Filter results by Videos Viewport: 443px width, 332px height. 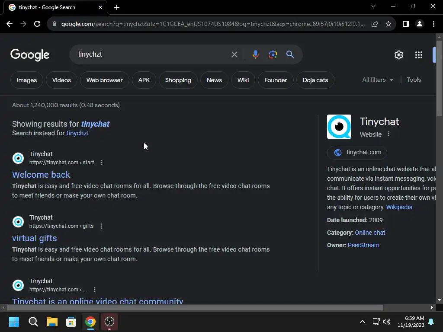pos(61,80)
